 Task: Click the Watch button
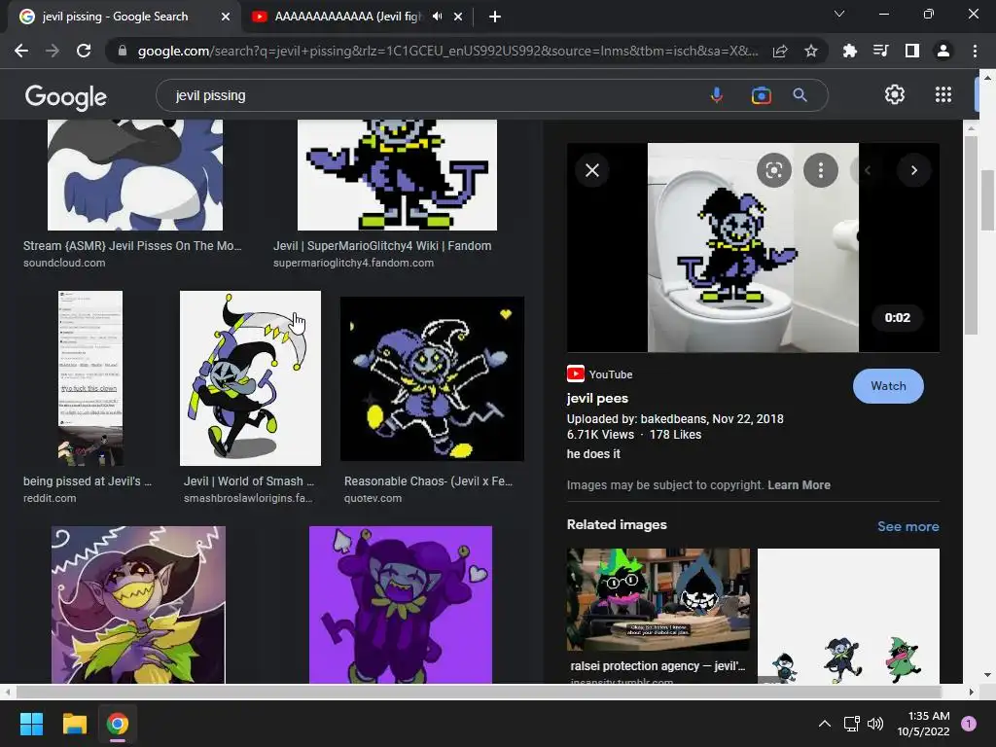click(888, 385)
